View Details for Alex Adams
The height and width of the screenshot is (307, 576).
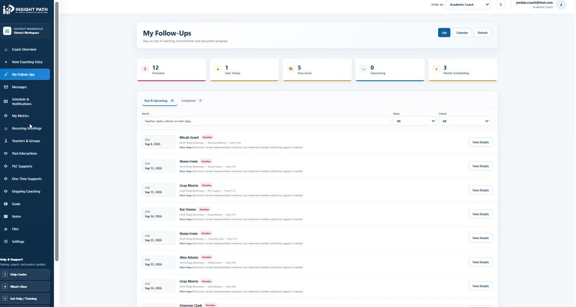tap(480, 262)
